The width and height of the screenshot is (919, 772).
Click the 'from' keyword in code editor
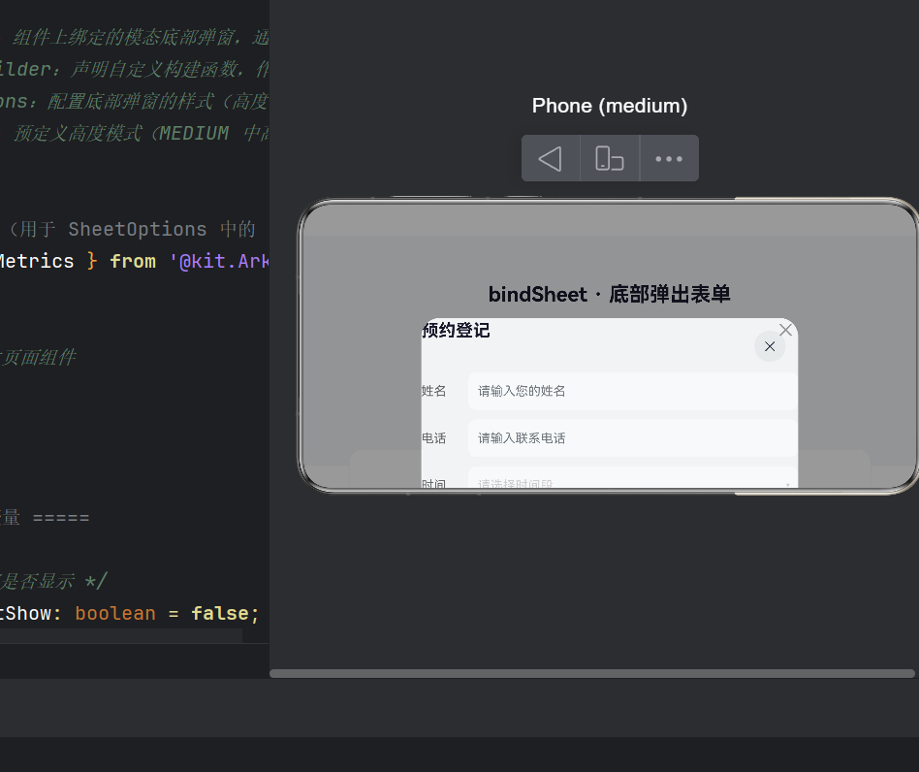133,261
